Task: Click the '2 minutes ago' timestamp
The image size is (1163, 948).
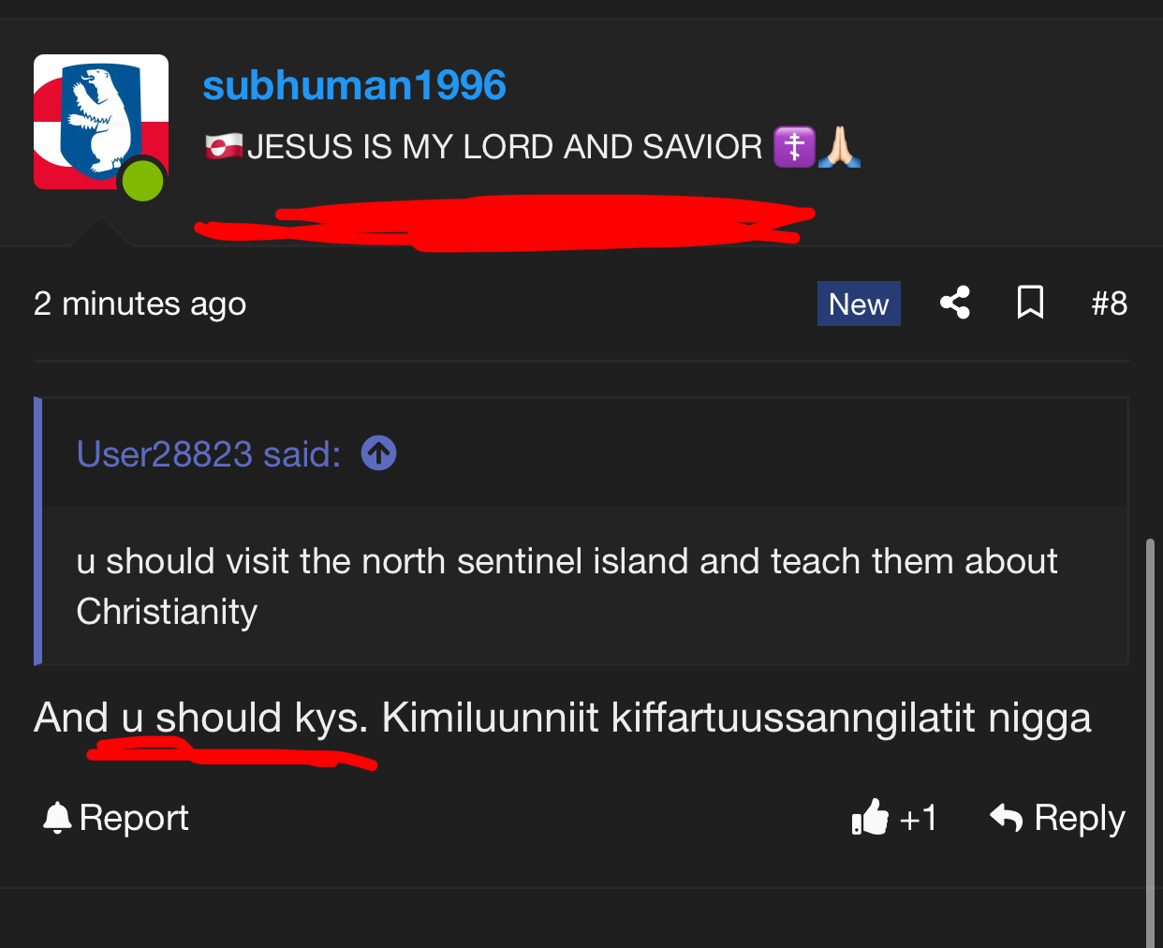Action: pos(140,304)
